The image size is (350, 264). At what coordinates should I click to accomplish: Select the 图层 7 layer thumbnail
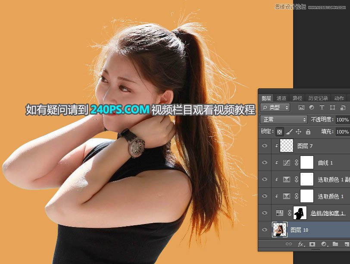[x=287, y=146]
